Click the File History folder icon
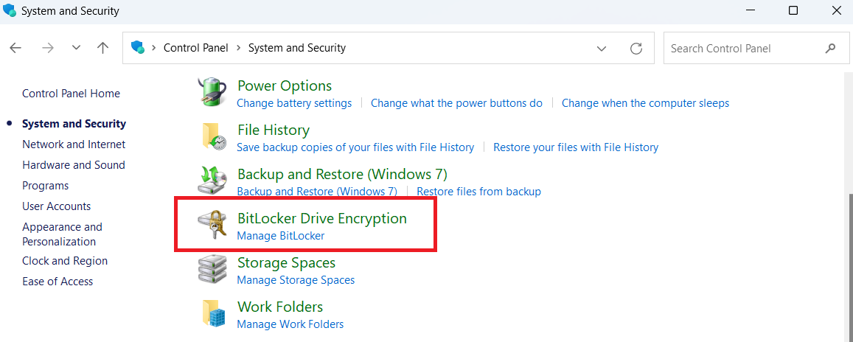853x342 pixels. [213, 136]
